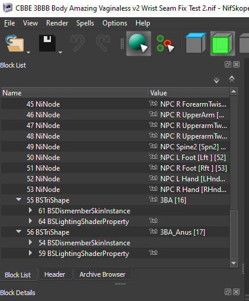Click scrollbar up arrow in Block List
This screenshot has width=249, height=301.
click(234, 91)
